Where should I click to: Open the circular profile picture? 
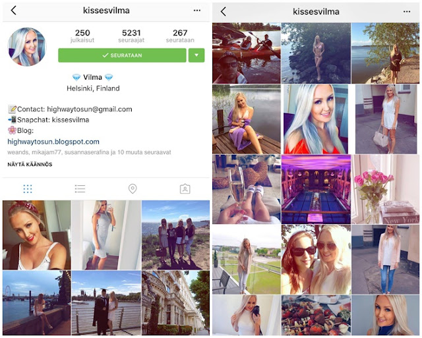pyautogui.click(x=27, y=47)
